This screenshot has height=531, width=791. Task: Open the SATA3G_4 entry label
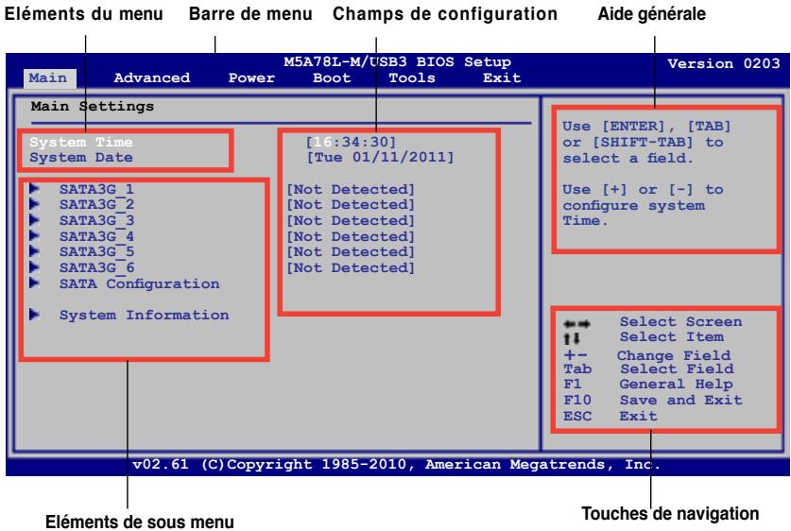click(x=96, y=236)
